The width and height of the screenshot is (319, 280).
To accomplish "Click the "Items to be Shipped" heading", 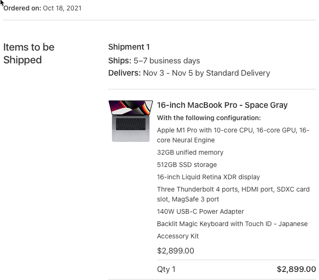I will (x=29, y=53).
